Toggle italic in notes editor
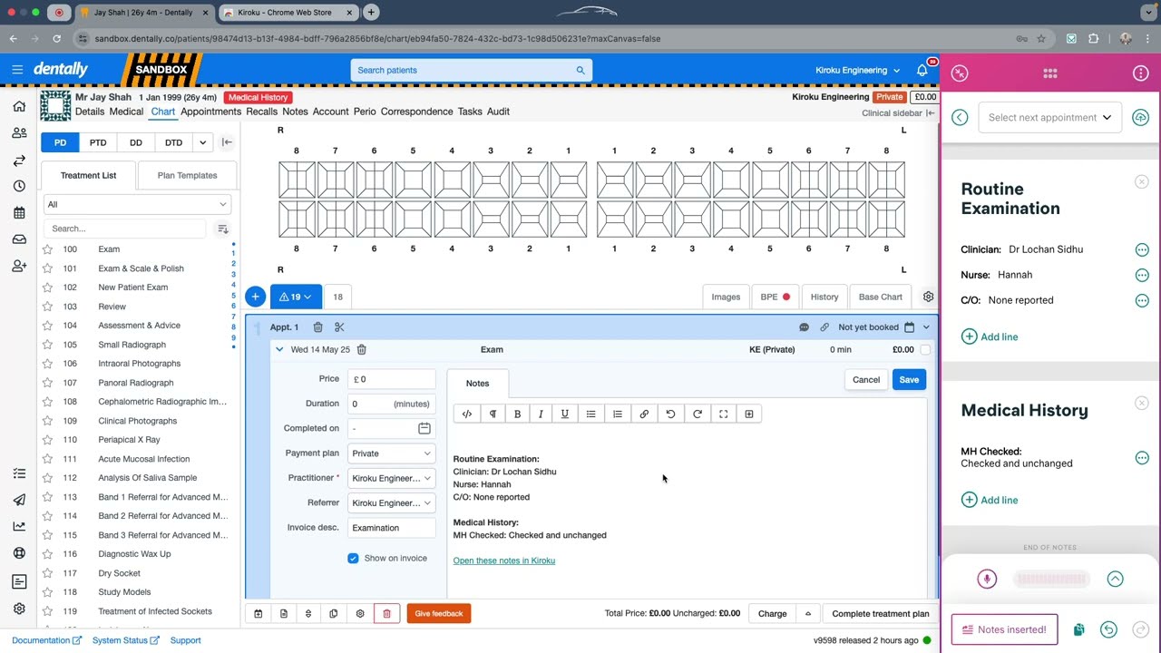Viewport: 1161px width, 653px height. pos(541,414)
